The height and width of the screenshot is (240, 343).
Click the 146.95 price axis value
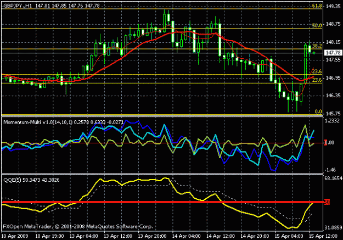pos(333,78)
